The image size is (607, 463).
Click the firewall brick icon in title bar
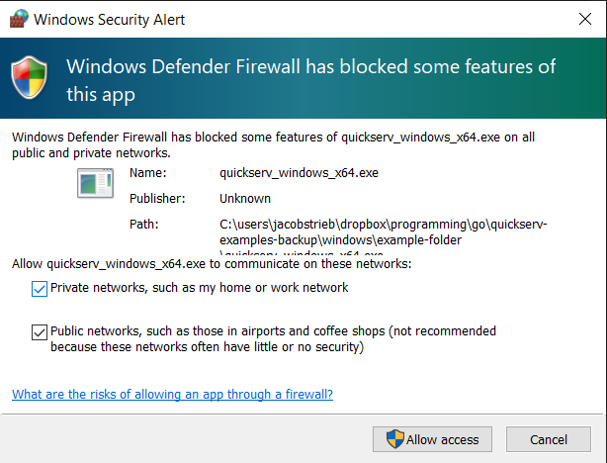[18, 20]
